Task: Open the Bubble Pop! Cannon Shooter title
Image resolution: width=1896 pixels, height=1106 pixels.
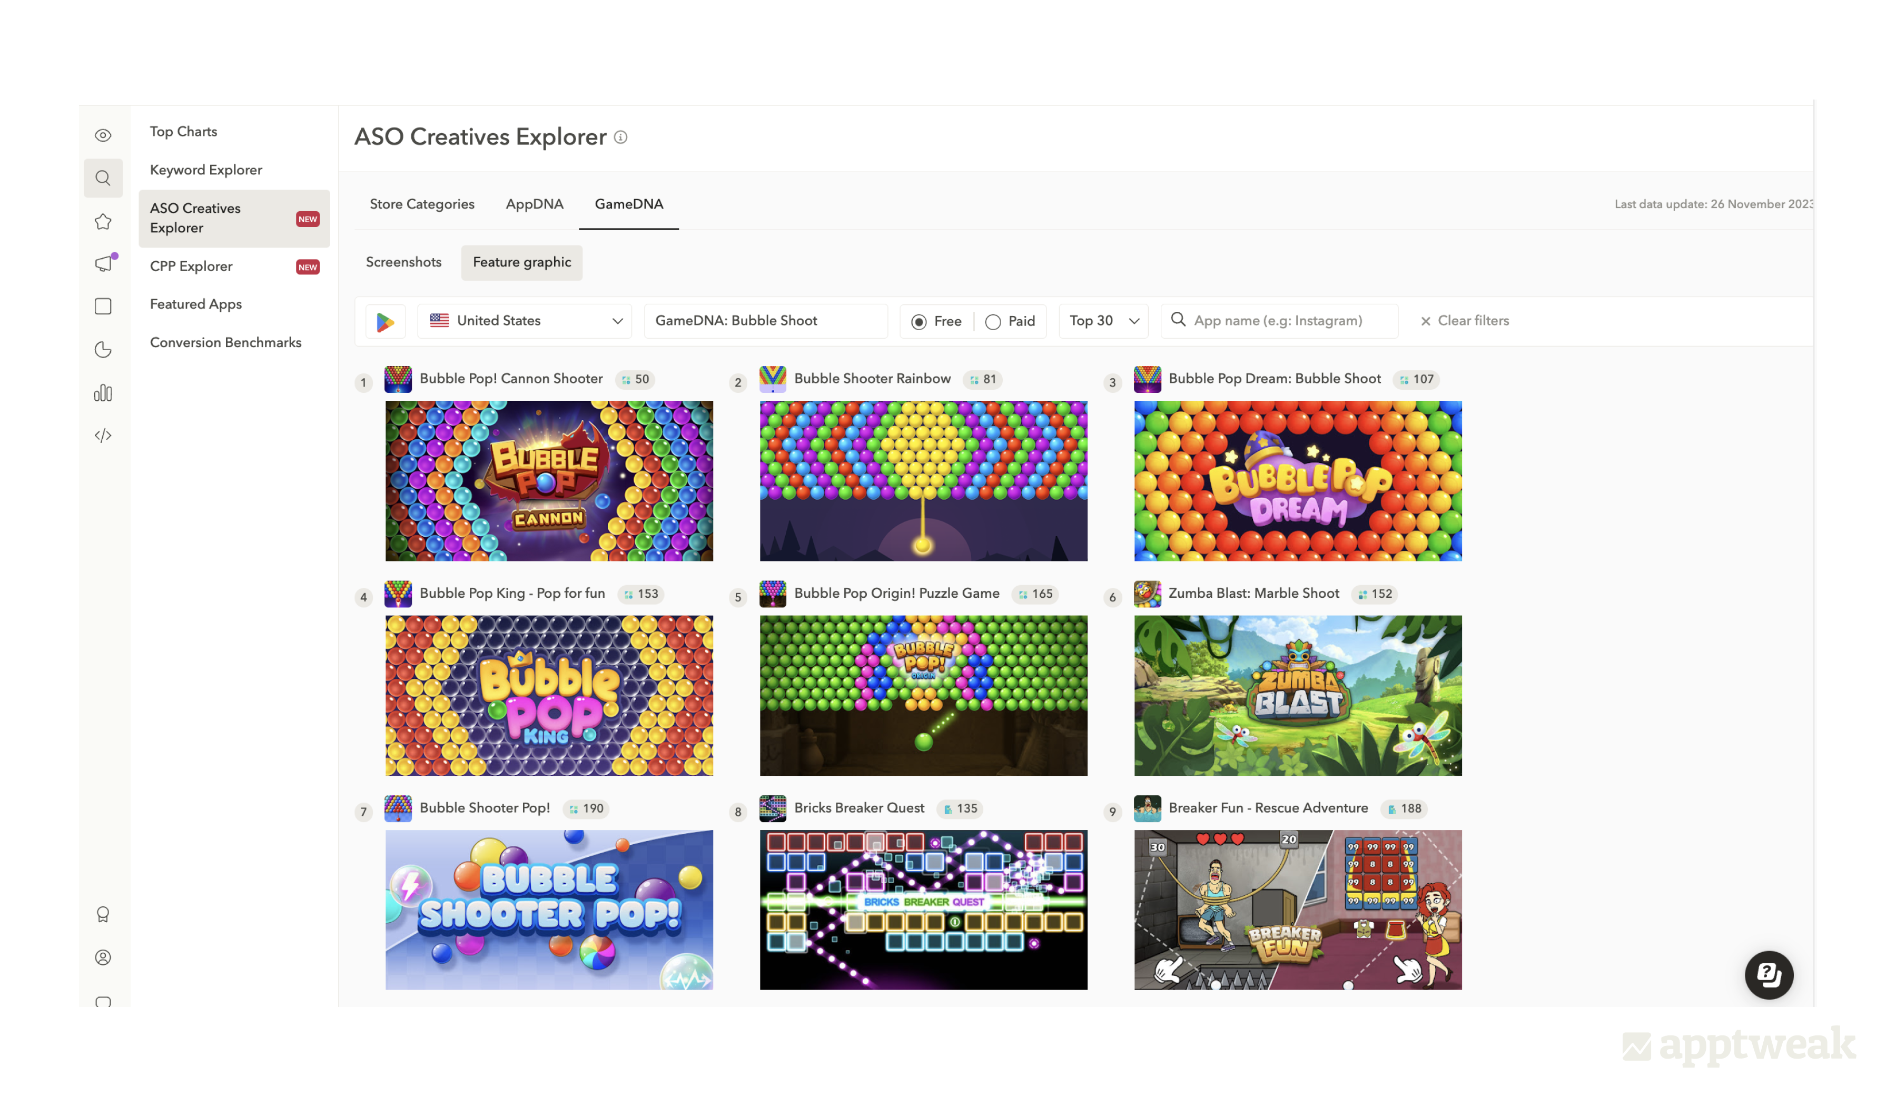Action: (511, 379)
